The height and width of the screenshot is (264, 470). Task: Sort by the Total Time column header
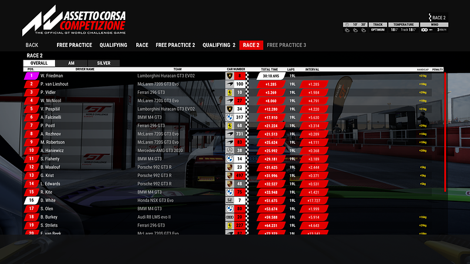270,69
